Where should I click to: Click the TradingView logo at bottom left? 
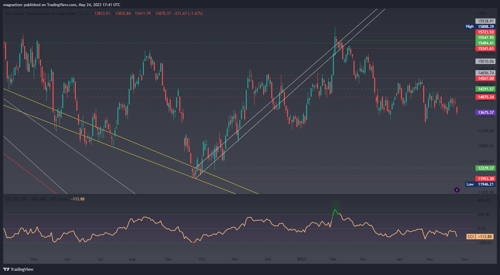[18, 269]
